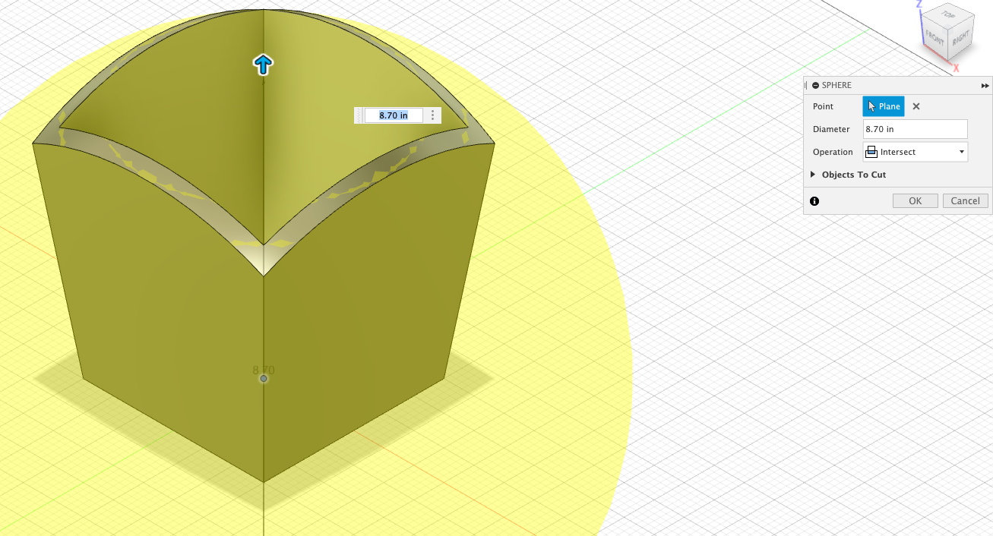Clear the Point selection with X
The width and height of the screenshot is (993, 536).
[x=916, y=106]
